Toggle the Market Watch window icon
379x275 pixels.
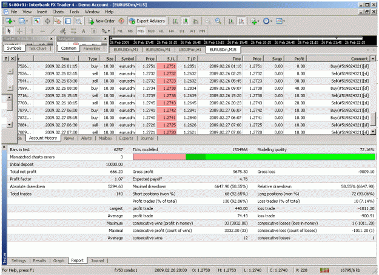37,21
